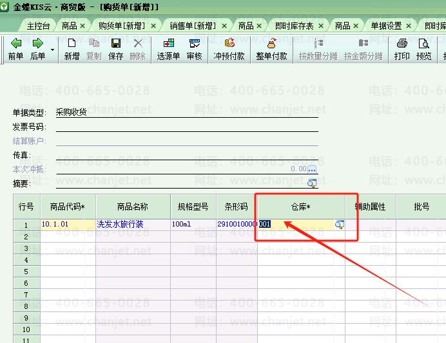Screen dimensions: 446x343
Task: Select row number 1 header
Action: 26,225
